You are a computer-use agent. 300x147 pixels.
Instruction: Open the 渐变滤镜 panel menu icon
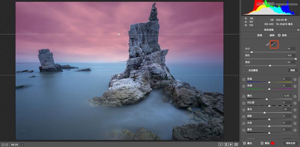298,30
